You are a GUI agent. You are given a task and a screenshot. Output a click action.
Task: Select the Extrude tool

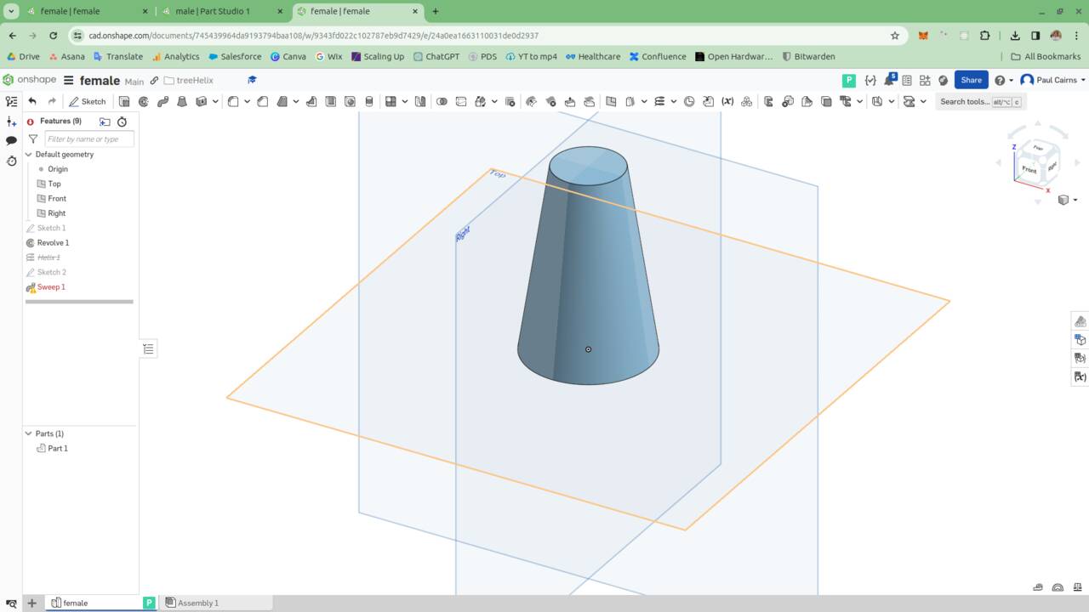124,101
